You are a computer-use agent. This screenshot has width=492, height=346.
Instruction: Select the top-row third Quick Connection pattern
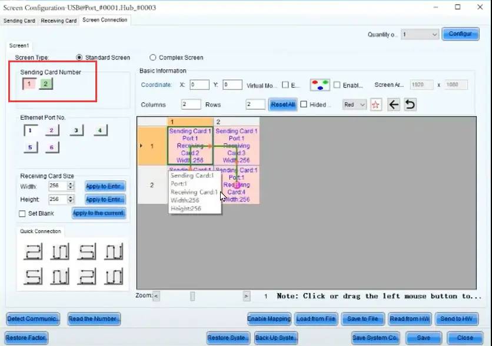pos(87,251)
